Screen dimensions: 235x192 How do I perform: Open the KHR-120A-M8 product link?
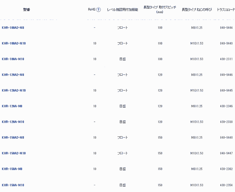click(x=12, y=106)
